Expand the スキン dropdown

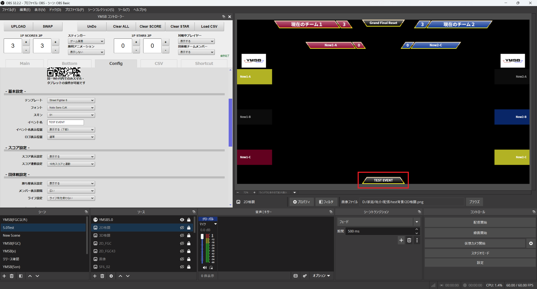71,115
